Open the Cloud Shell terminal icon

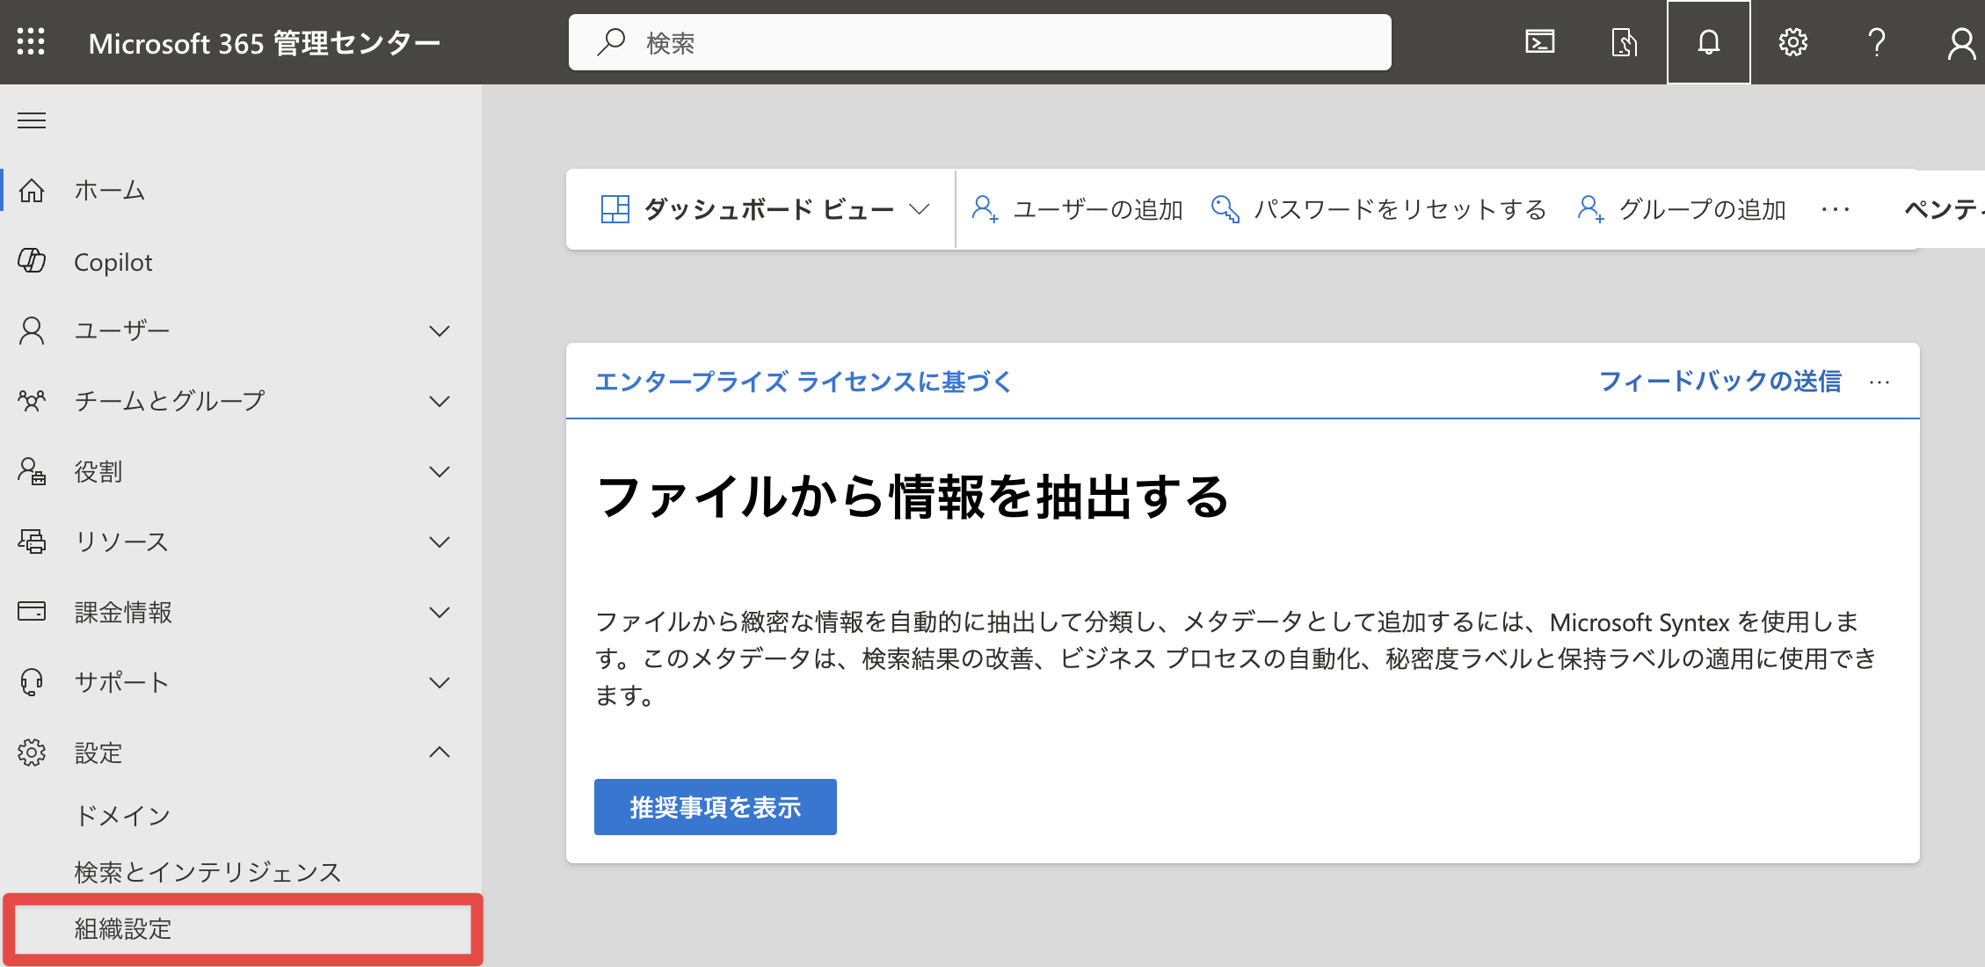[1539, 42]
